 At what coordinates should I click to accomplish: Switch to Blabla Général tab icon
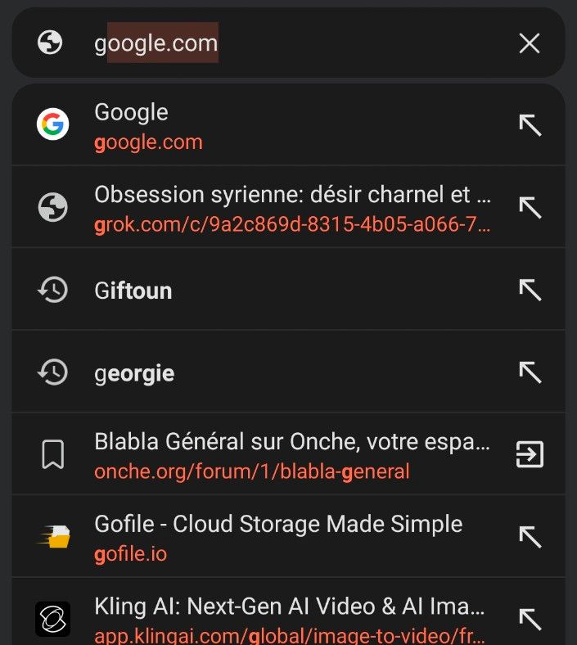(530, 454)
